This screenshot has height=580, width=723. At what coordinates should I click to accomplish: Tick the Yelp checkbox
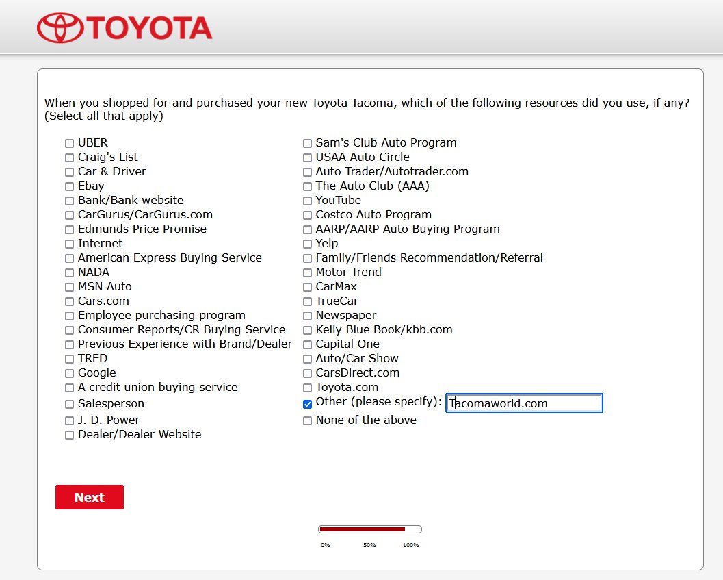pos(307,244)
